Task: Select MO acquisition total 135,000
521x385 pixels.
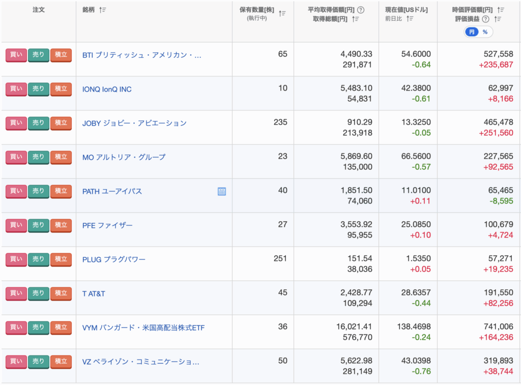Action: [x=358, y=167]
